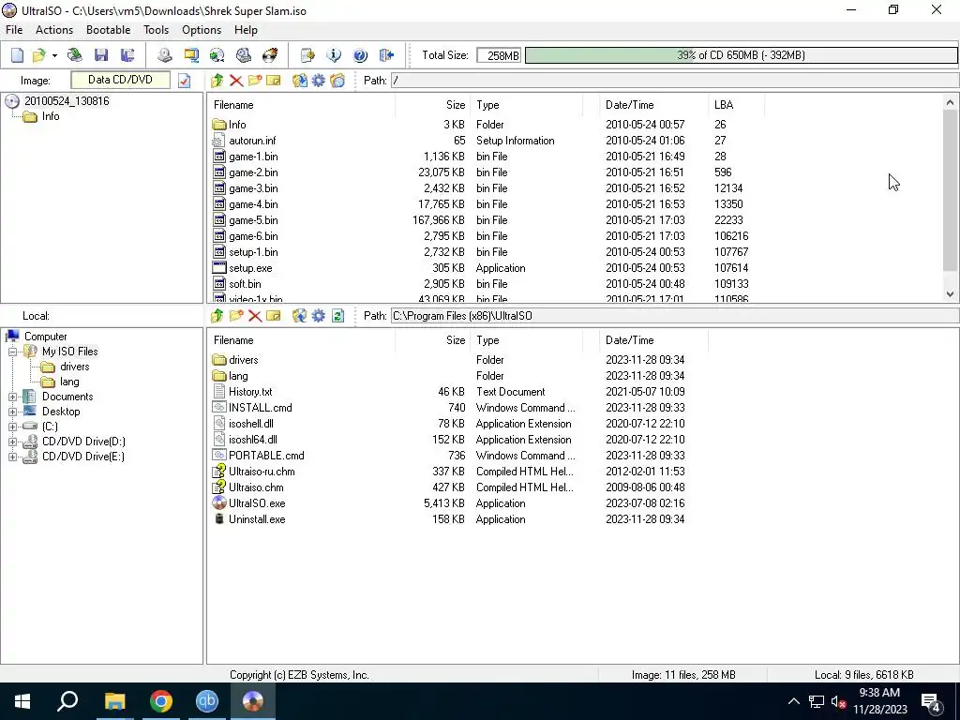The width and height of the screenshot is (960, 720).
Task: Click the blue info bubble toolbar icon
Action: pos(334,55)
